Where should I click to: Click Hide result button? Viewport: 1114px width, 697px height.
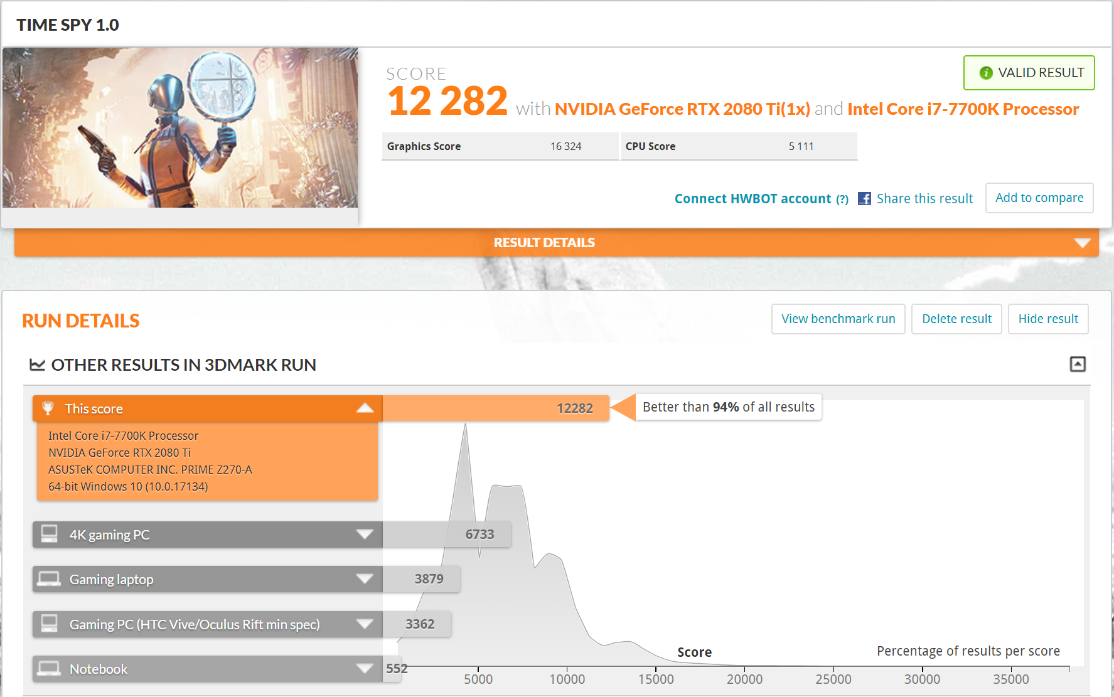[1048, 319]
